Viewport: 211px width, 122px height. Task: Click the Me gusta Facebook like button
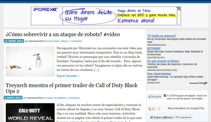(155, 97)
